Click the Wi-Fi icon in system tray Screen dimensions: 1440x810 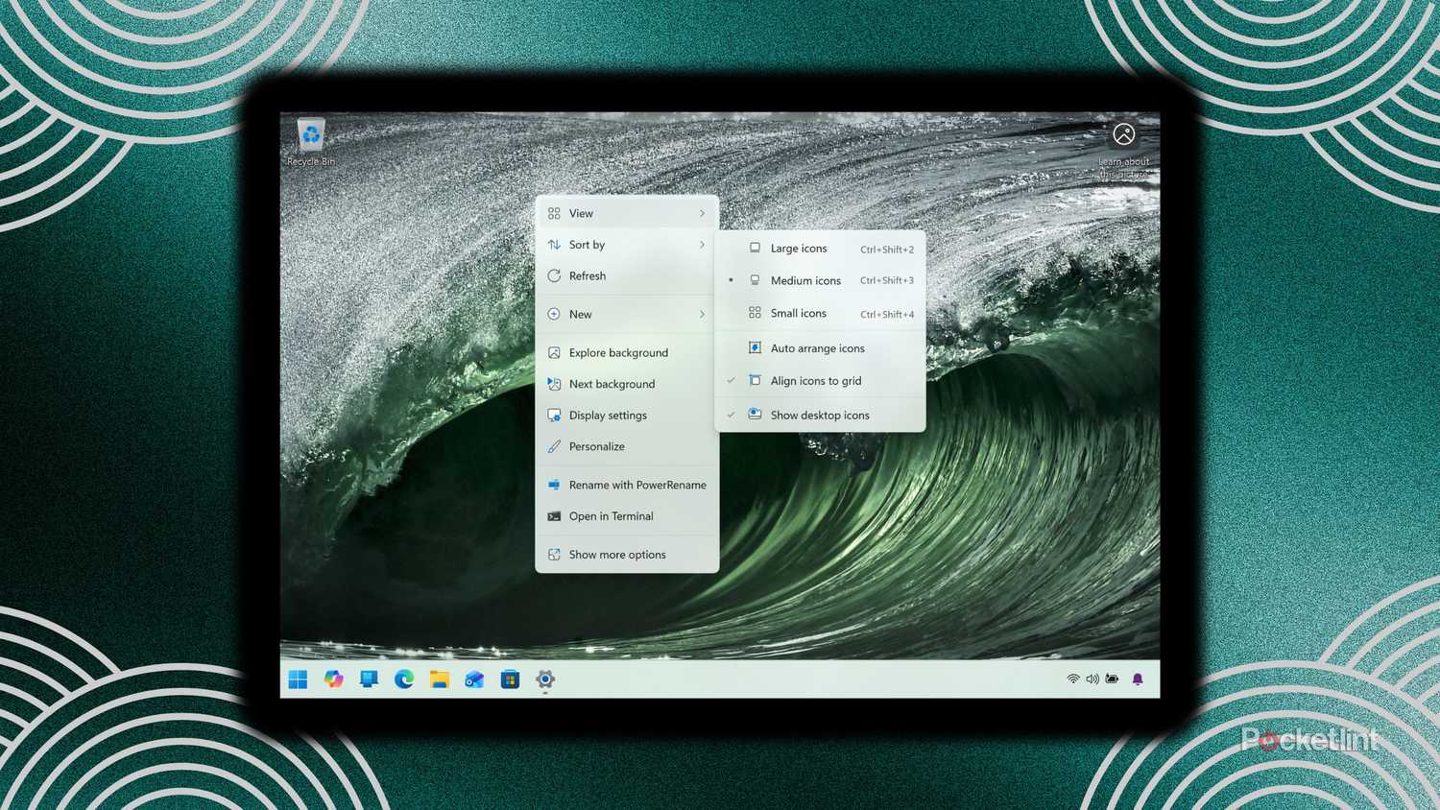pyautogui.click(x=1073, y=679)
